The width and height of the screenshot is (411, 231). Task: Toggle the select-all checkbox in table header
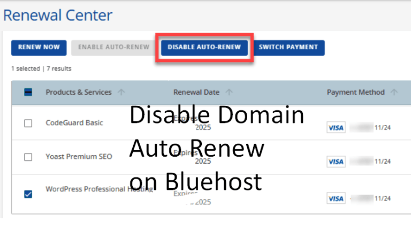click(28, 92)
